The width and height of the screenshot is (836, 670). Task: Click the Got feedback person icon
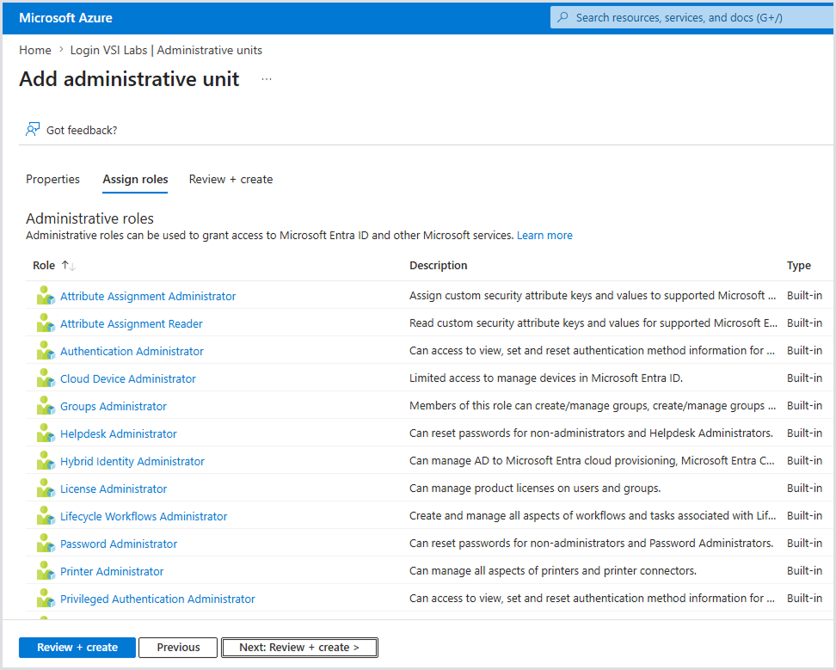tap(33, 130)
